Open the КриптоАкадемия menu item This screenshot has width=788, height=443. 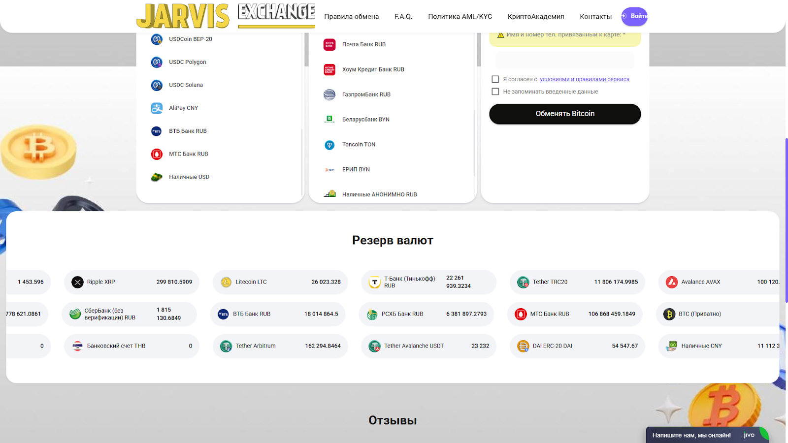pos(536,17)
